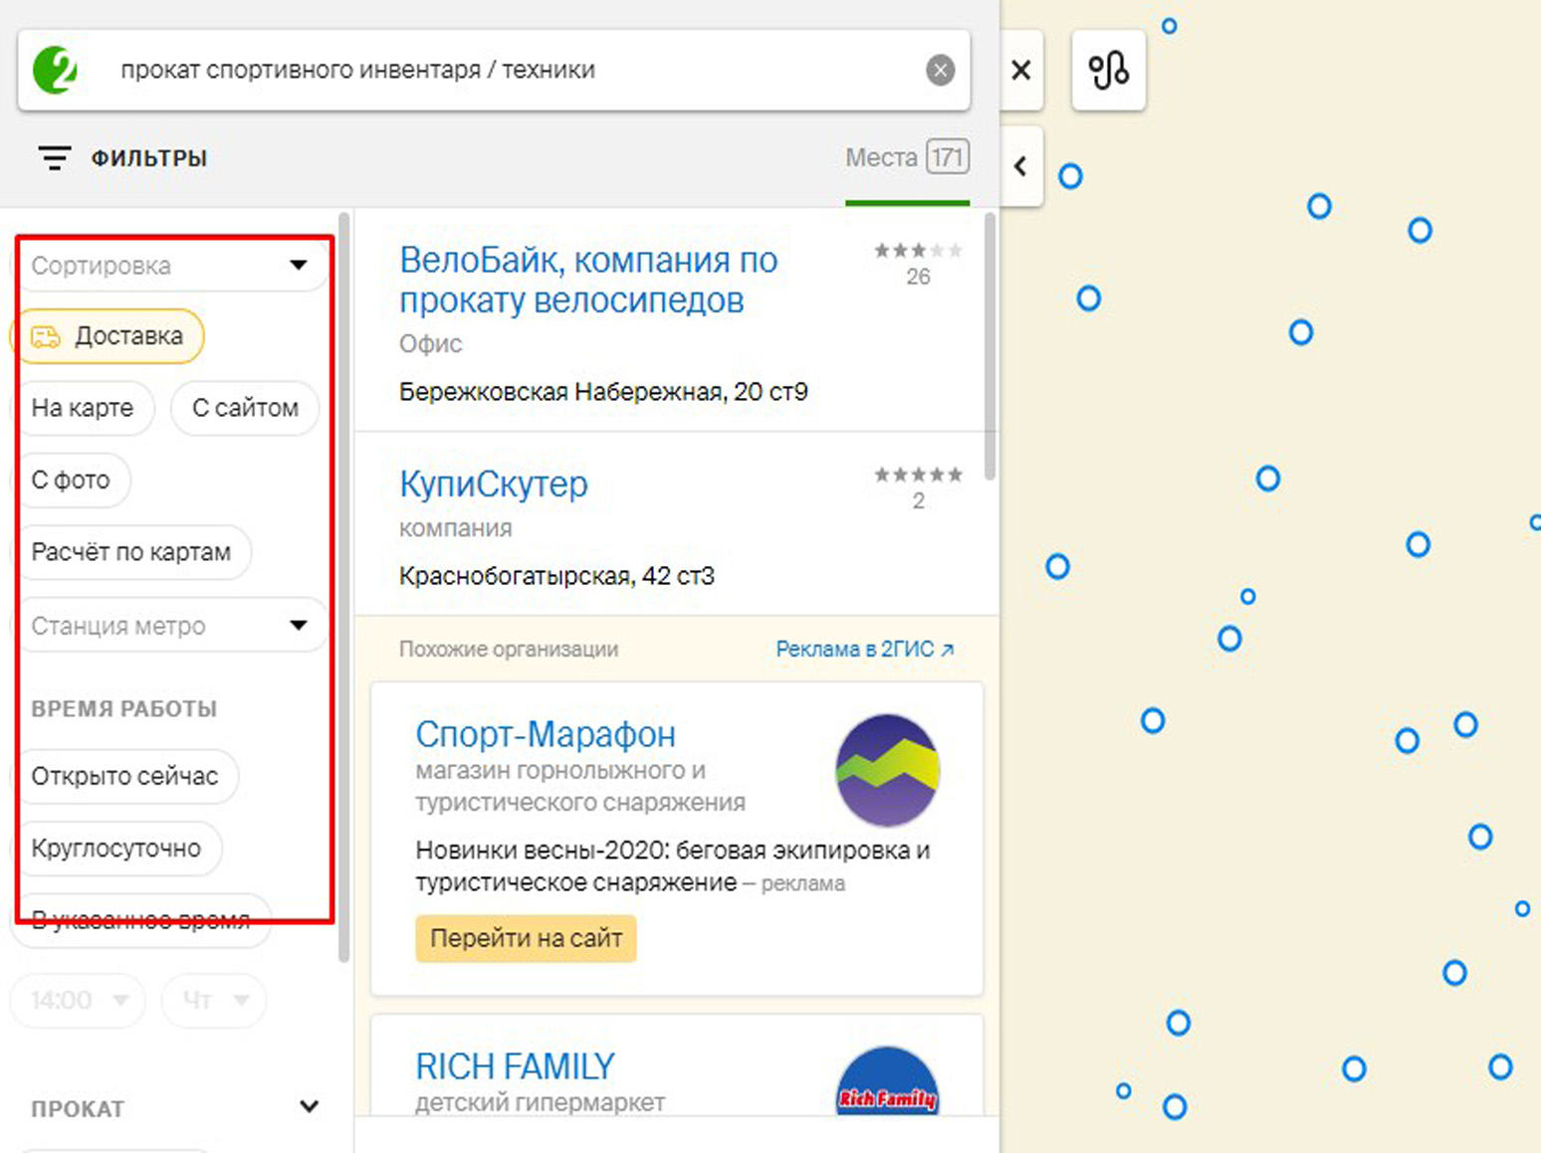Open the КупиСкутер company listing
The image size is (1541, 1153).
494,484
